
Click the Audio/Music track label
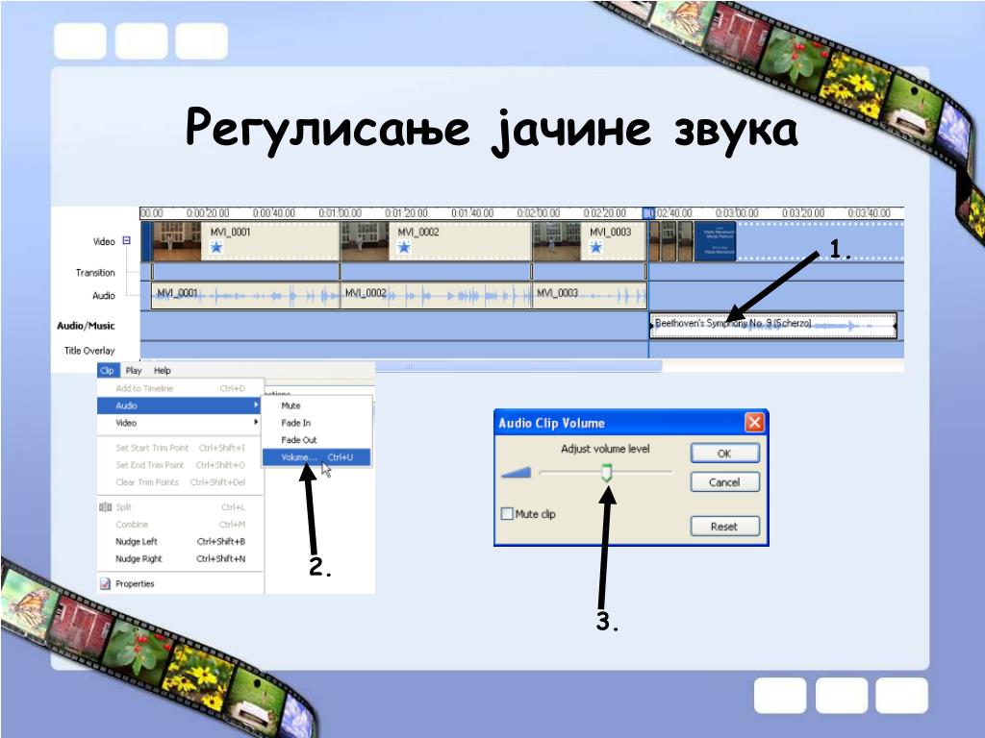(x=86, y=326)
